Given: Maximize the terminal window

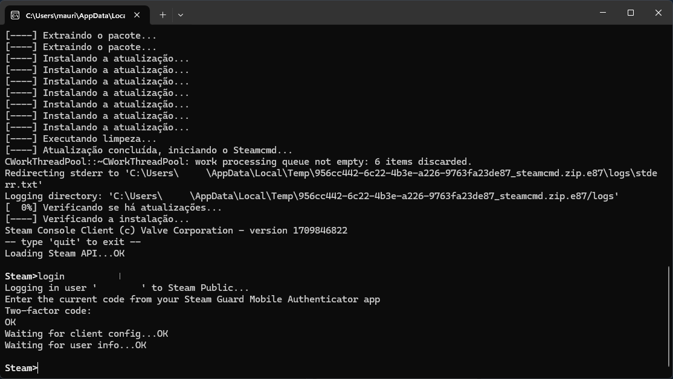Looking at the screenshot, I should (x=630, y=13).
